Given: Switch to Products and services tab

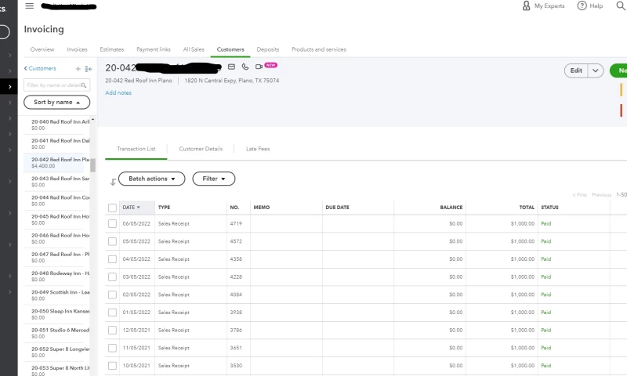Looking at the screenshot, I should [319, 49].
